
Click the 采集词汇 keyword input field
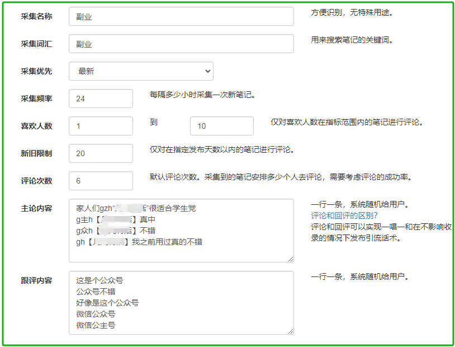tap(181, 44)
